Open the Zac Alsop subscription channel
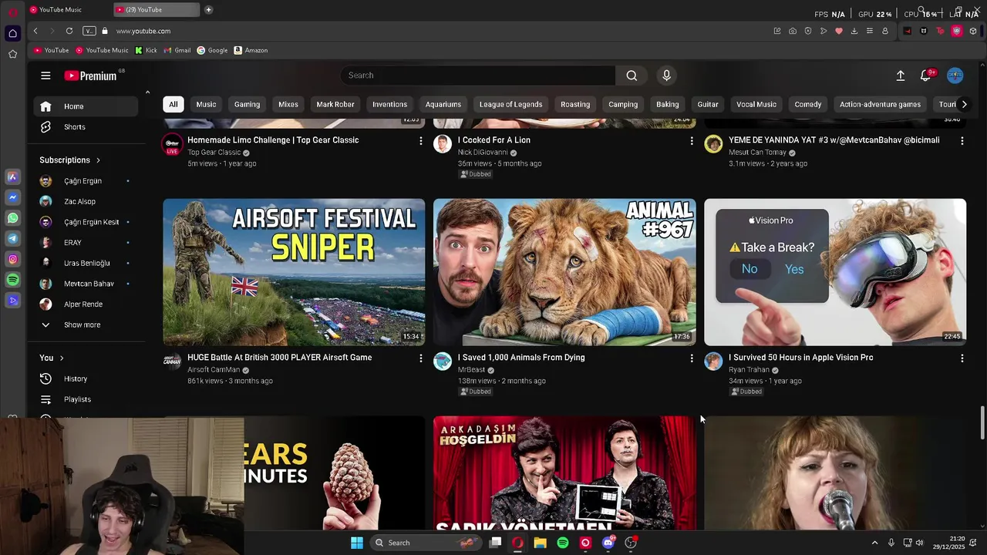 click(x=86, y=201)
